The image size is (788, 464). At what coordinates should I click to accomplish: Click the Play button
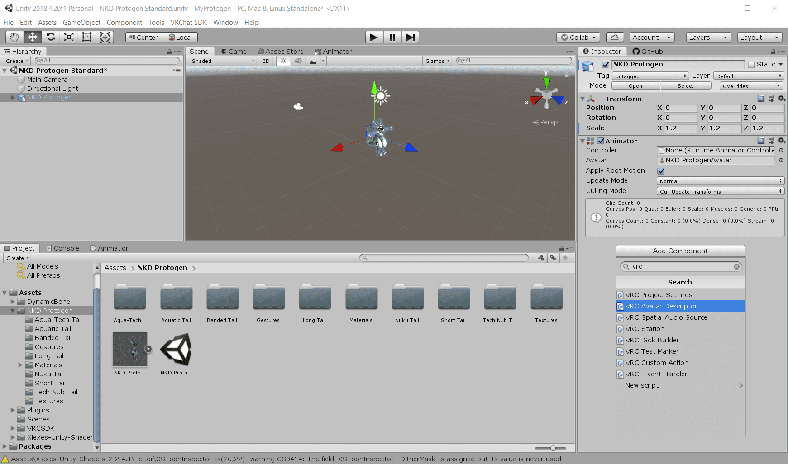click(x=374, y=37)
